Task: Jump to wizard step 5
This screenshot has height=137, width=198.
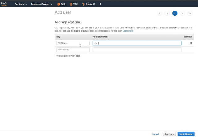Action: (190, 13)
